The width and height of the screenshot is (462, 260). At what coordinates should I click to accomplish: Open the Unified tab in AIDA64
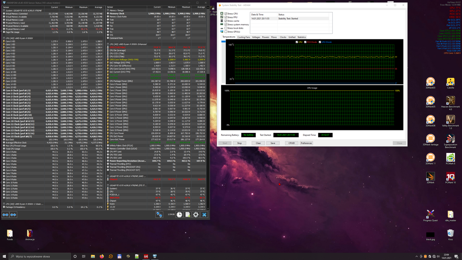click(x=292, y=37)
